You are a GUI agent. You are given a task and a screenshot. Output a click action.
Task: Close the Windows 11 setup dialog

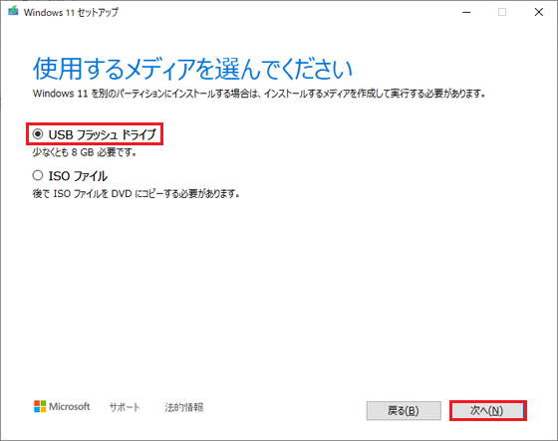[539, 13]
